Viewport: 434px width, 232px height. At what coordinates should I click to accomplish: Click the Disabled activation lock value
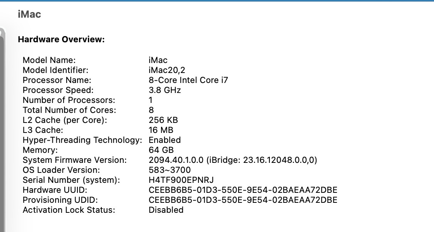(x=166, y=210)
